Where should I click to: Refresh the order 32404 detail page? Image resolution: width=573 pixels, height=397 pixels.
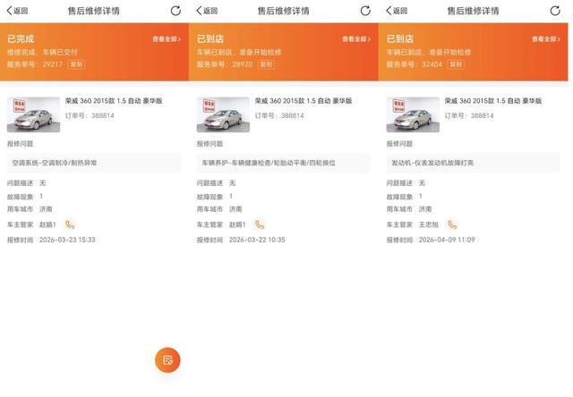pyautogui.click(x=555, y=11)
